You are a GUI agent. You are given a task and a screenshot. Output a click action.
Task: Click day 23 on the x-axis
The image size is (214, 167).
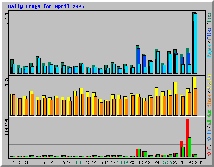tap(150, 162)
